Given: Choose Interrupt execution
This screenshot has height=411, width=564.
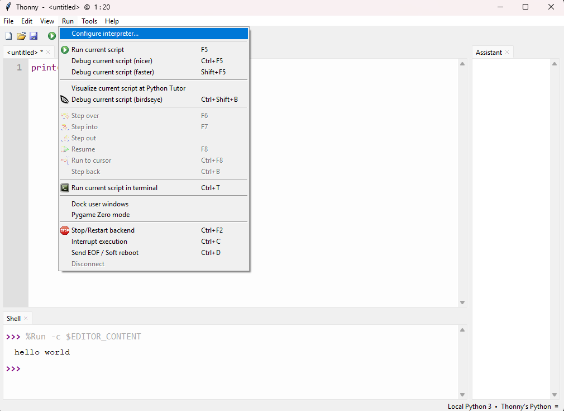Looking at the screenshot, I should point(154,242).
